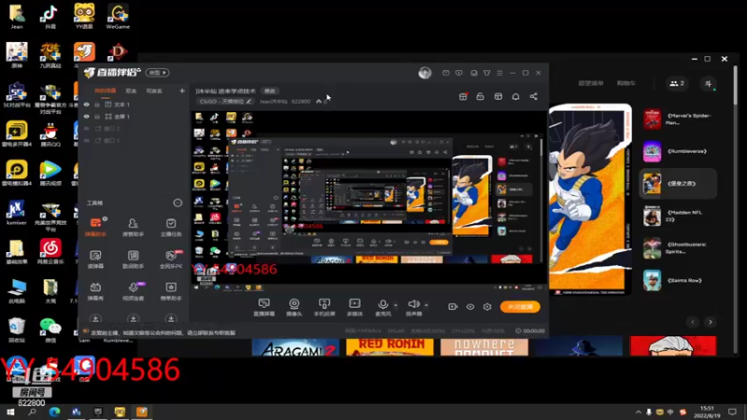Select Rumbleverse in game list
This screenshot has height=420, width=747.
point(678,151)
